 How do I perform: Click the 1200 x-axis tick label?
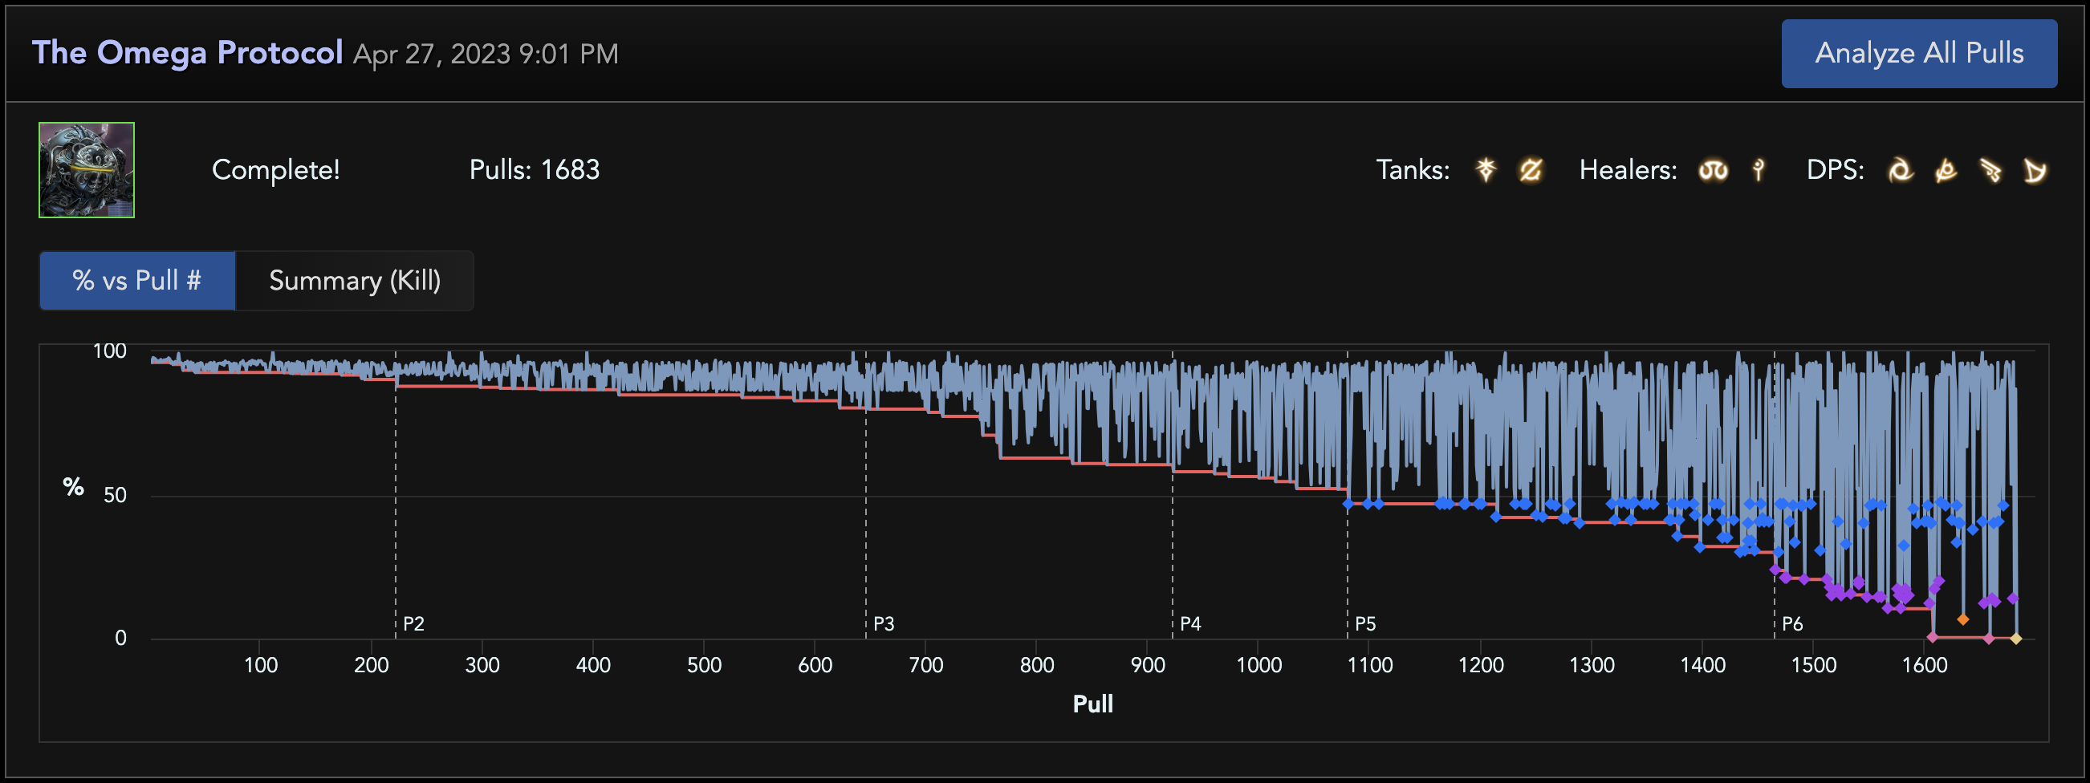[1481, 665]
